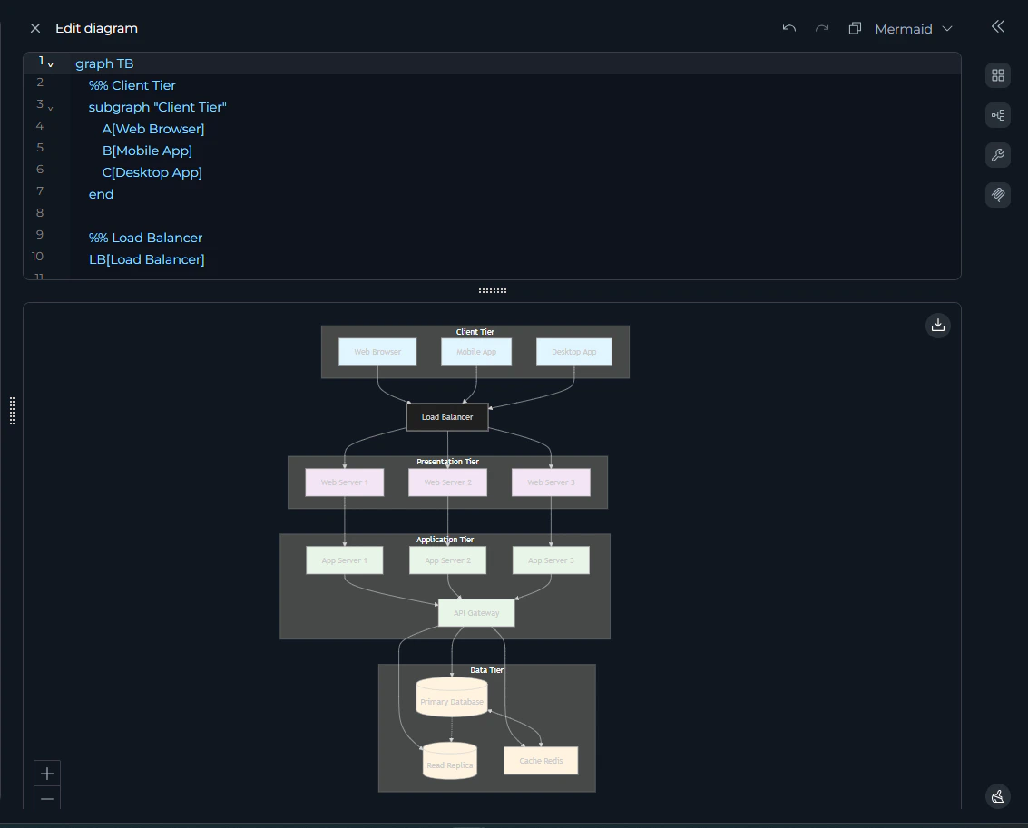Open the Mermaid language dropdown
The width and height of the screenshot is (1028, 828).
pos(914,29)
